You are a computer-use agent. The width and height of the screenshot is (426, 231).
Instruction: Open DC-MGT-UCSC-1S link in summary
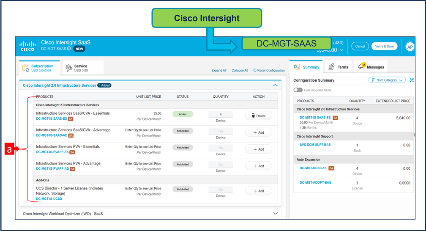click(x=313, y=168)
